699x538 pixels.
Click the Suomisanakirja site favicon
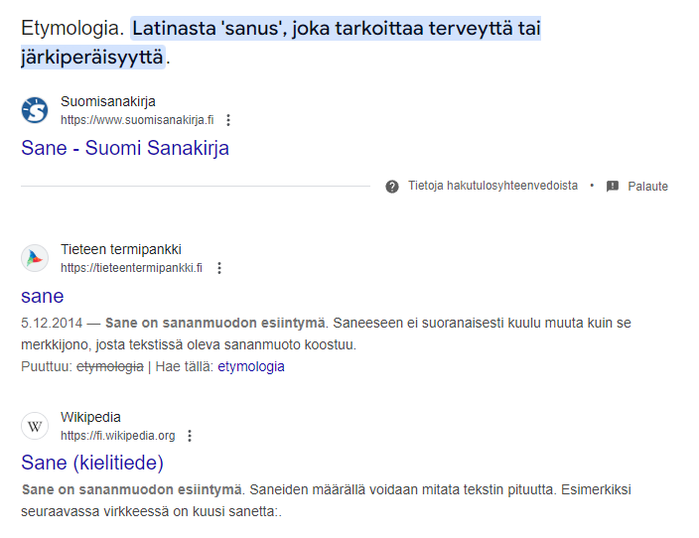35,109
